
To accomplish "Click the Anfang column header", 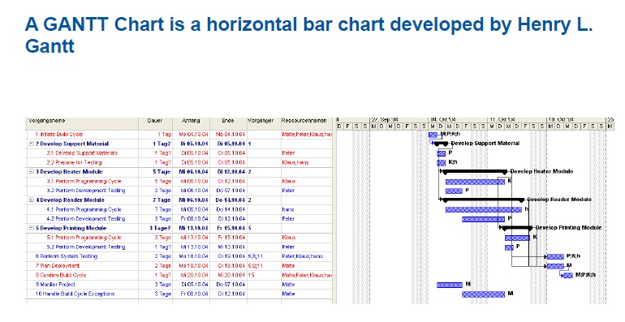I will coord(192,123).
